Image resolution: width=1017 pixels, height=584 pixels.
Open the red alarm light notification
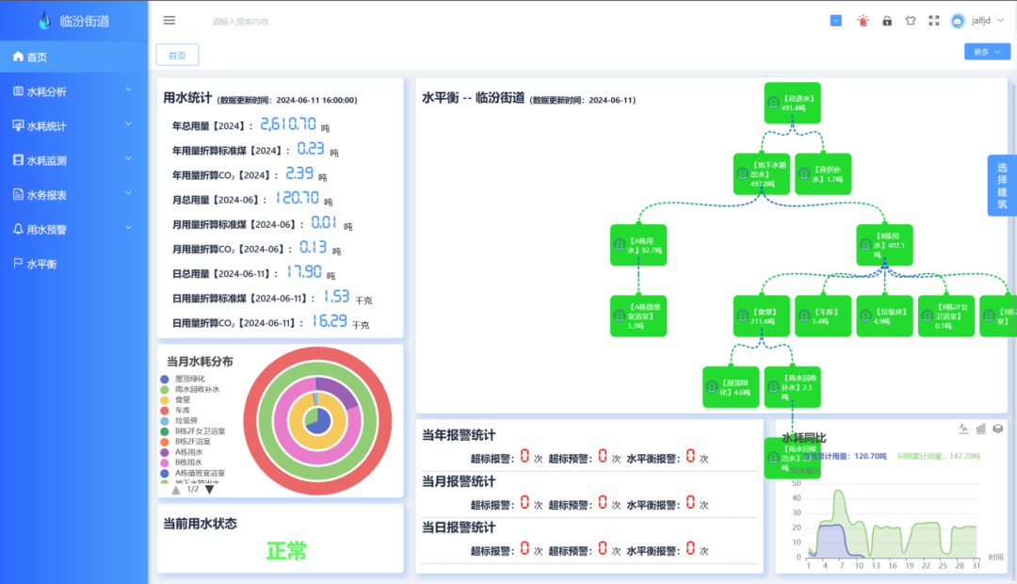pyautogui.click(x=863, y=21)
